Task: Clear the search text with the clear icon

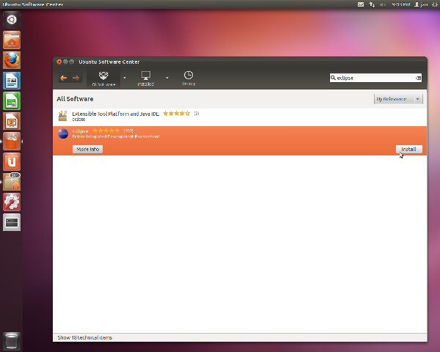Action: [418, 78]
